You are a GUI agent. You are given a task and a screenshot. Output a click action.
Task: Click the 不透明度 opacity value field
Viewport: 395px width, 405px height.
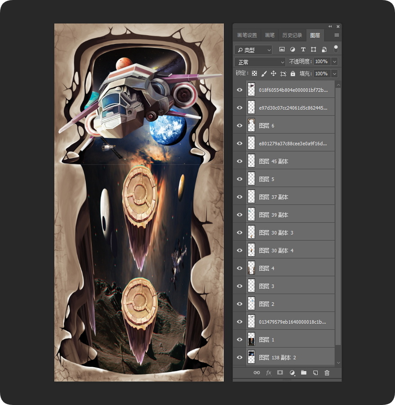coord(322,62)
